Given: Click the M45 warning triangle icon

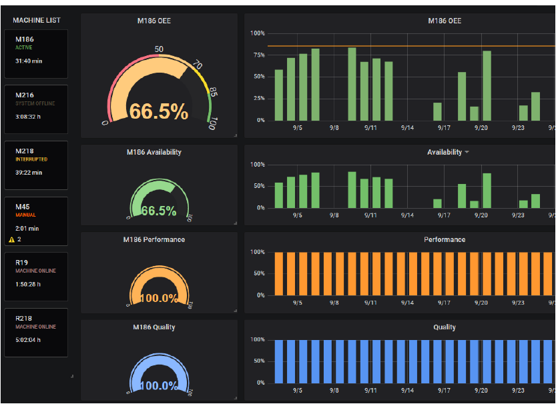Looking at the screenshot, I should (x=12, y=240).
